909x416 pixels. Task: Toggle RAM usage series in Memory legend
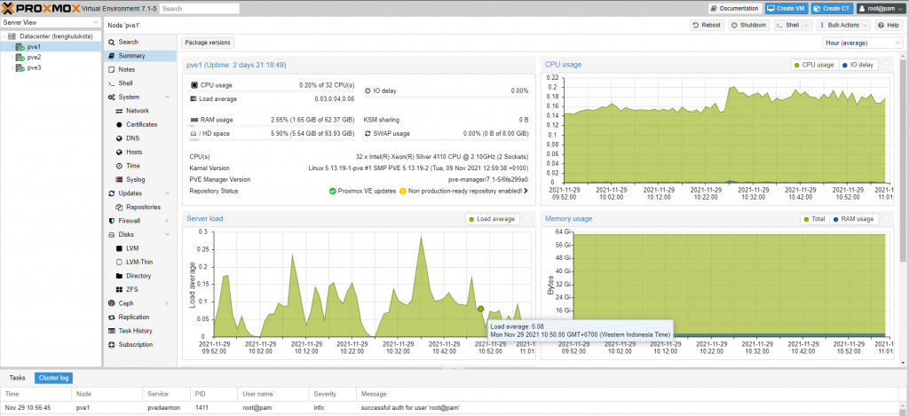click(x=853, y=219)
